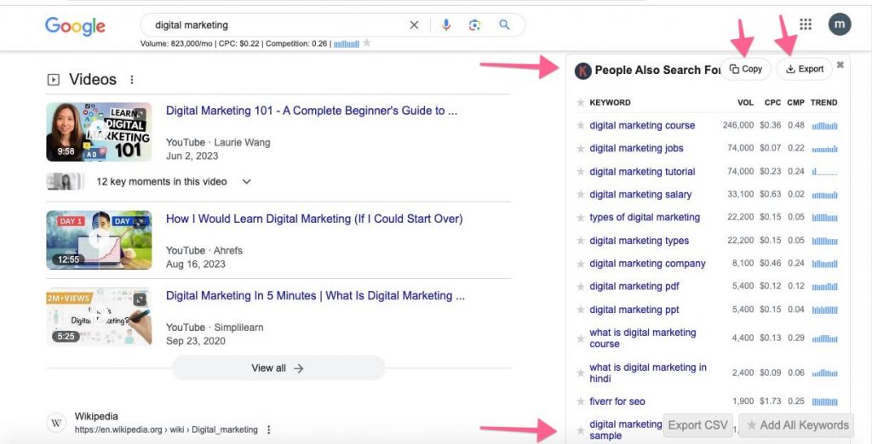
Task: Open 'Digital Marketing 101' video link
Action: coord(312,111)
